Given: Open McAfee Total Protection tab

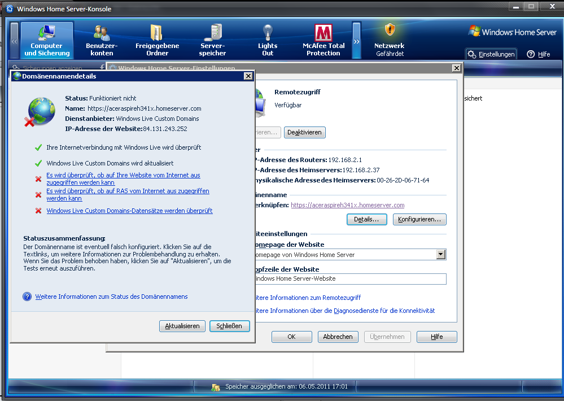Looking at the screenshot, I should click(323, 41).
